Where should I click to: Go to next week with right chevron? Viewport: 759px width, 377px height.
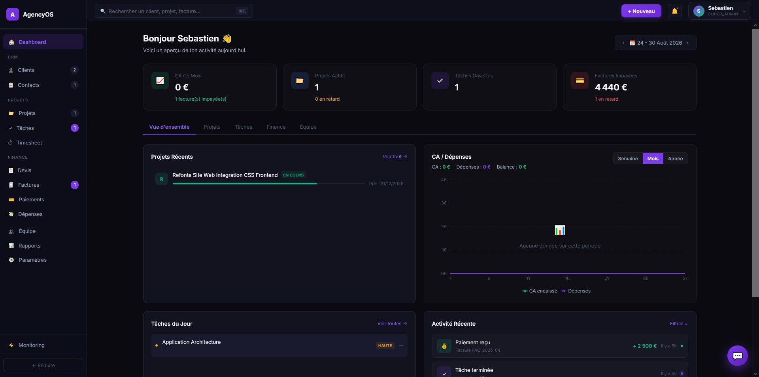(688, 43)
